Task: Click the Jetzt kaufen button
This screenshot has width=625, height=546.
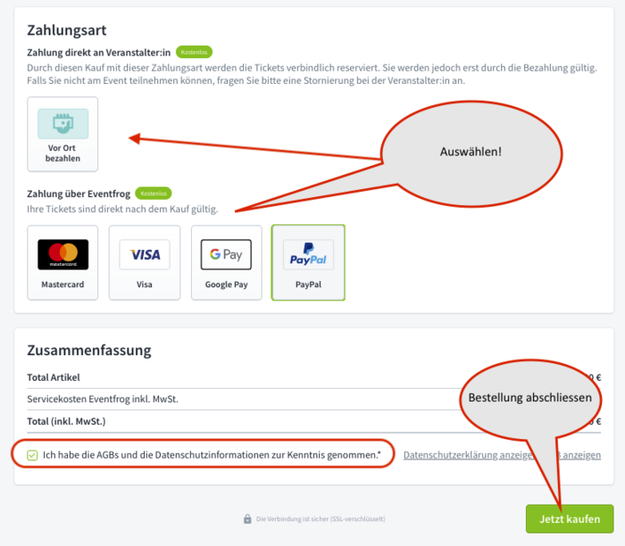Action: coord(570,518)
